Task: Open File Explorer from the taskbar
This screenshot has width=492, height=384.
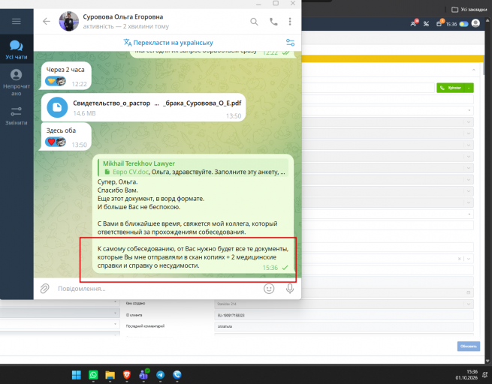Action: click(110, 375)
